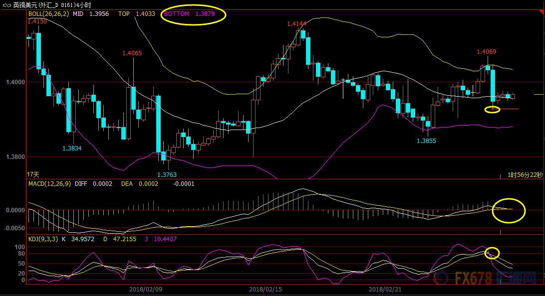Select the BOLL(26,26,2) indicator label
This screenshot has height=296, width=545.
pyautogui.click(x=48, y=14)
